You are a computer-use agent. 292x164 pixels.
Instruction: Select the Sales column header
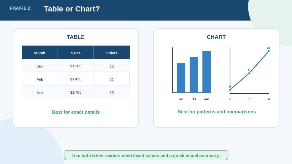(x=76, y=52)
